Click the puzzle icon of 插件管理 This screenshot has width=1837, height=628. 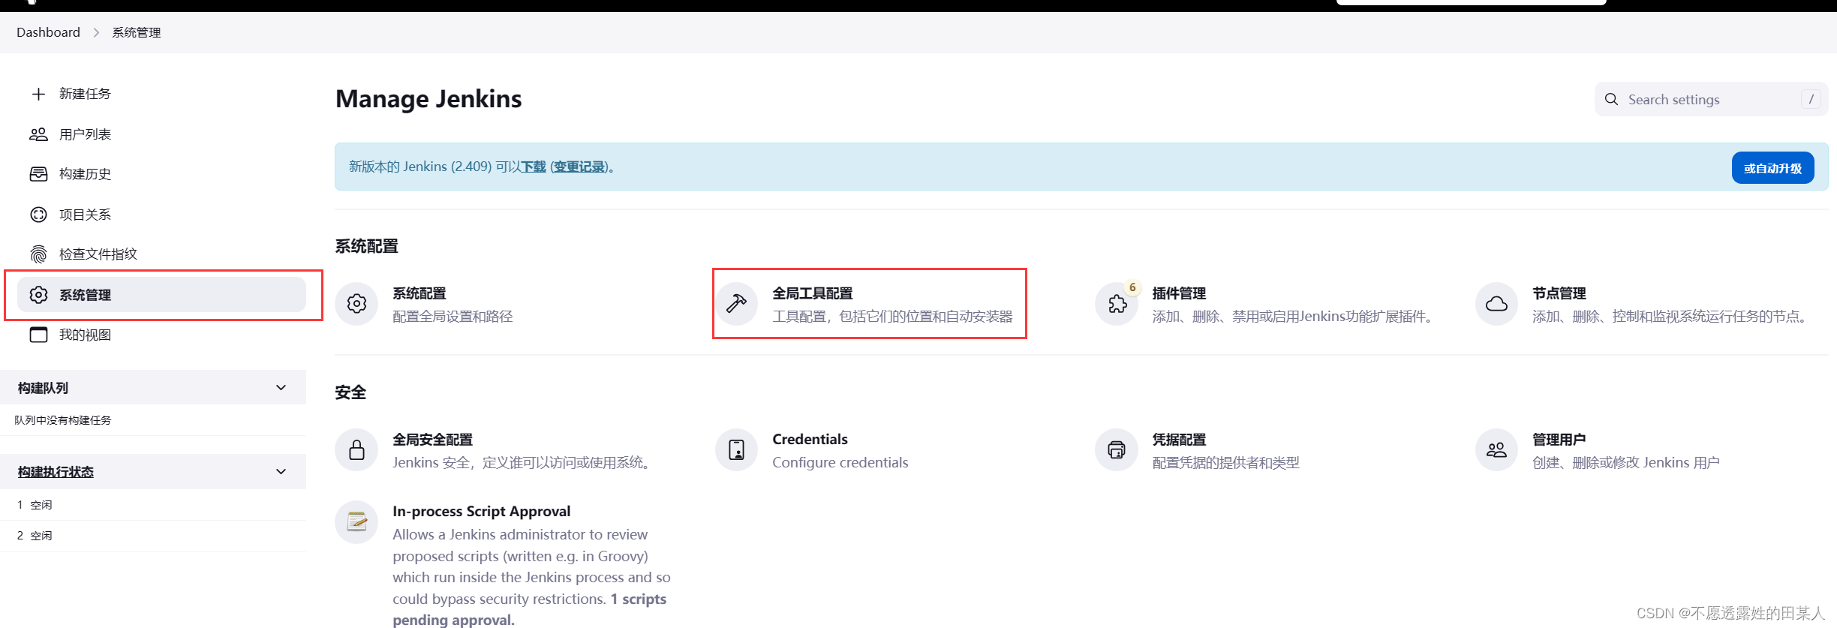point(1117,304)
